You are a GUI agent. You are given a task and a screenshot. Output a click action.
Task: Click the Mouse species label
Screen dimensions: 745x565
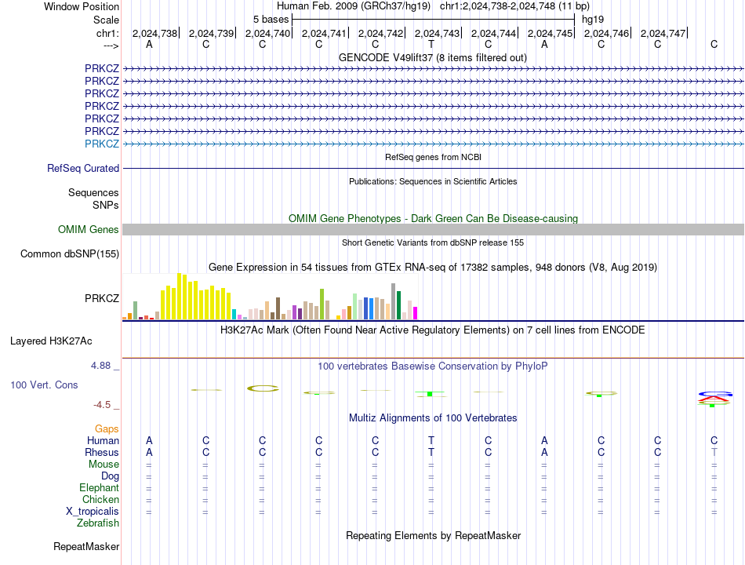(x=104, y=465)
